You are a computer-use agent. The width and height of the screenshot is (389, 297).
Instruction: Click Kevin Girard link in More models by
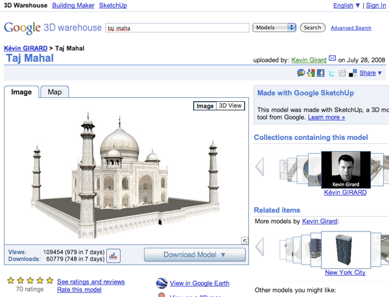(x=320, y=221)
